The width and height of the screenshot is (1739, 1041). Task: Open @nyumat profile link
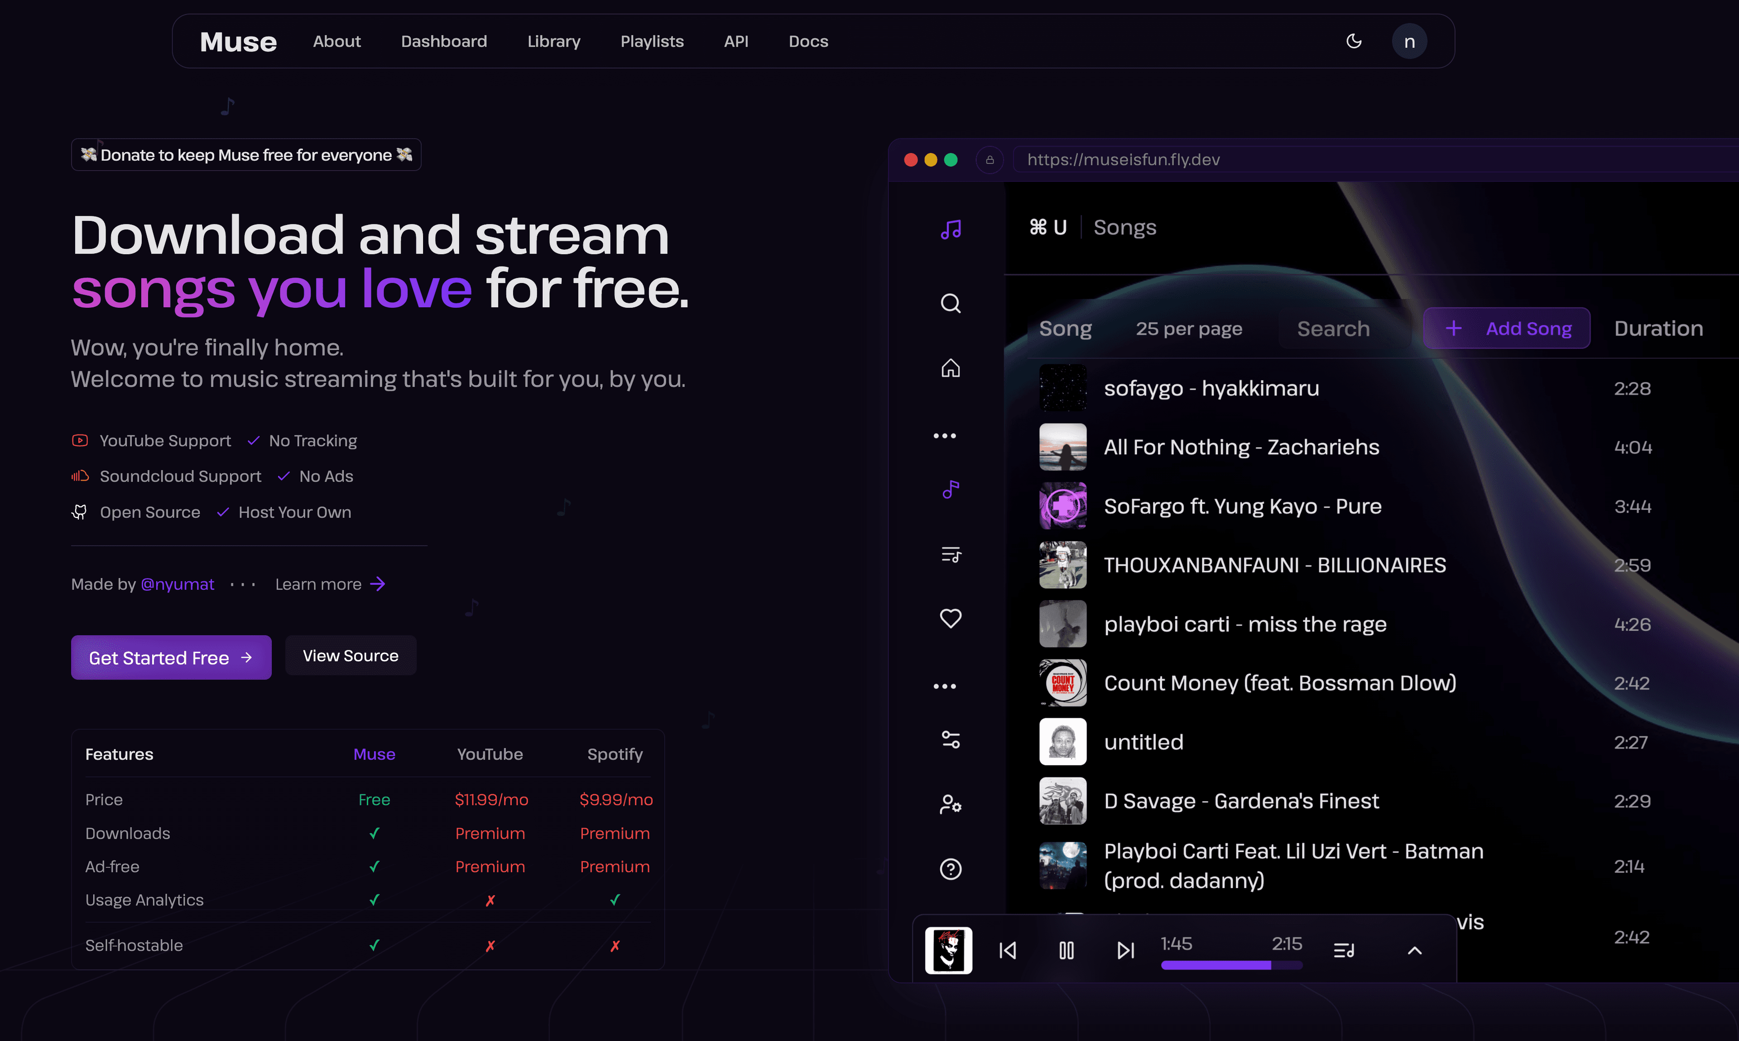coord(178,584)
